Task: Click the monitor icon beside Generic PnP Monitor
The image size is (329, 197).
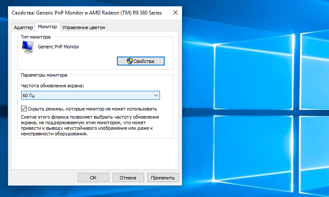Action: (x=28, y=48)
